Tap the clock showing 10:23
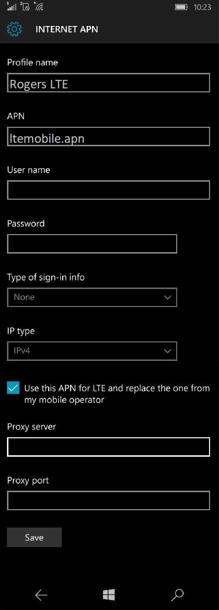 203,7
